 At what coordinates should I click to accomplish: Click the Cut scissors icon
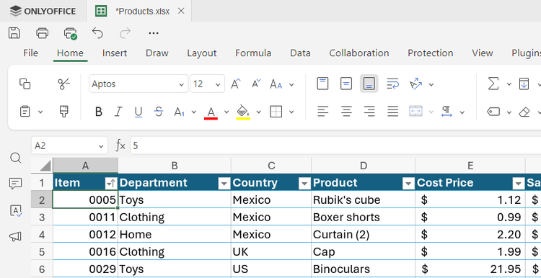click(x=63, y=84)
